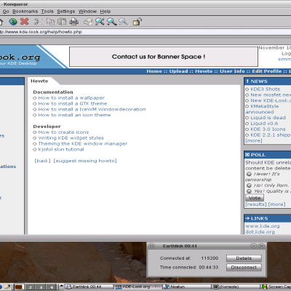The height and width of the screenshot is (291, 291).
Task: Click Home in the site navigation bar
Action: pos(154,71)
